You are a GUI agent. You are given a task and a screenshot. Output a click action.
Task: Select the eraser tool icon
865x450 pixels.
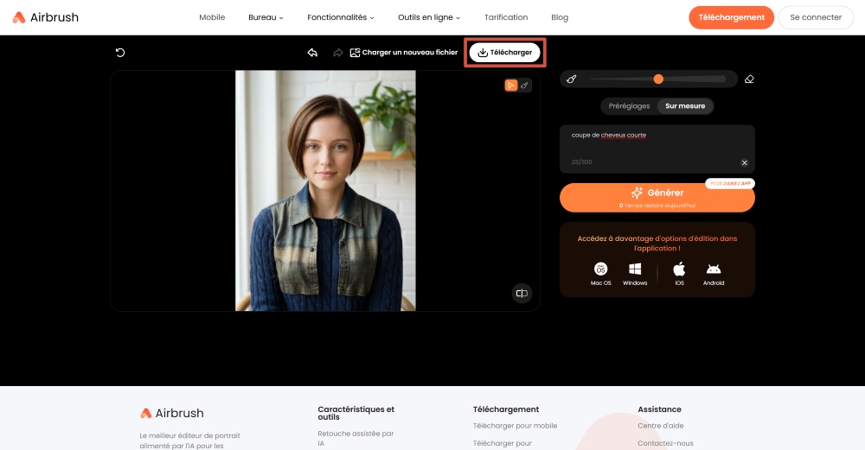click(749, 79)
